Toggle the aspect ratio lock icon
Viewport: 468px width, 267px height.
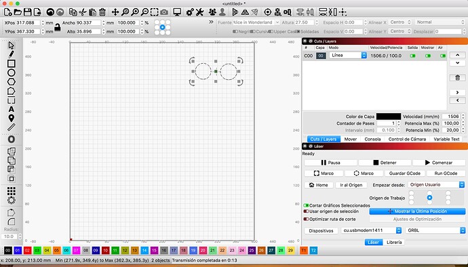tap(57, 28)
